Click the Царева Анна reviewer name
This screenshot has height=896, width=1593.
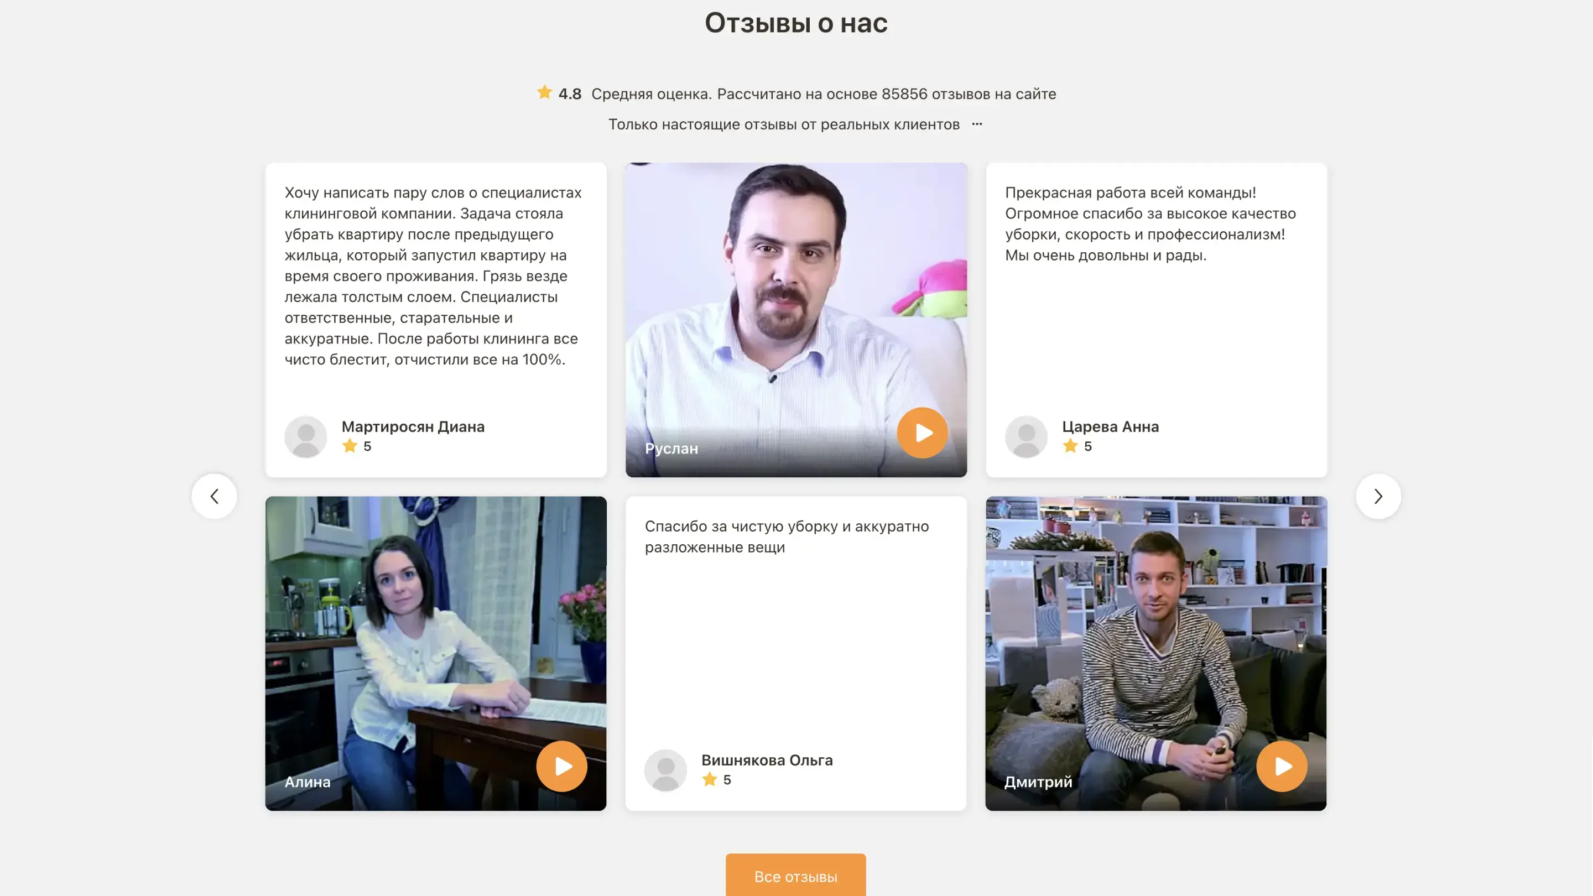pyautogui.click(x=1110, y=426)
